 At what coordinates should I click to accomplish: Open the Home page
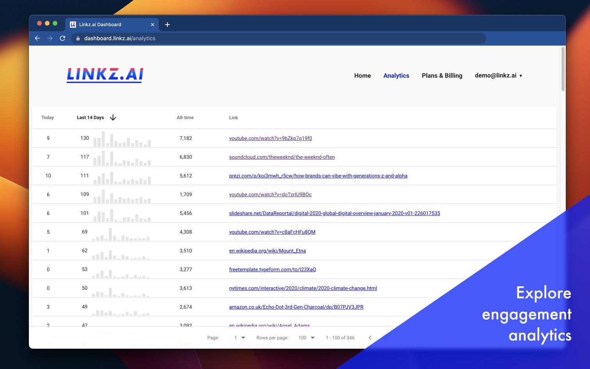(363, 76)
